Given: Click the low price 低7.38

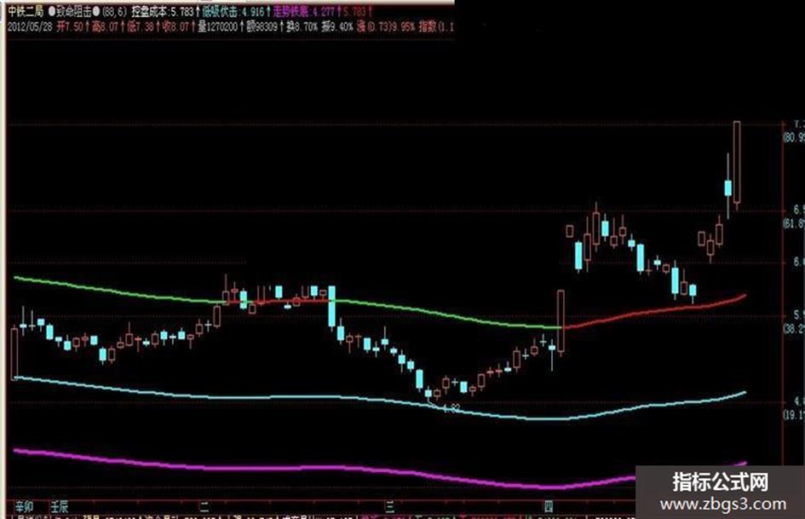Looking at the screenshot, I should [x=141, y=26].
